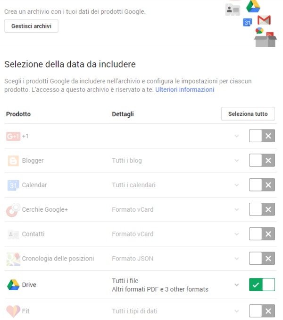
Task: Click the Blogger product icon
Action: coord(13,161)
